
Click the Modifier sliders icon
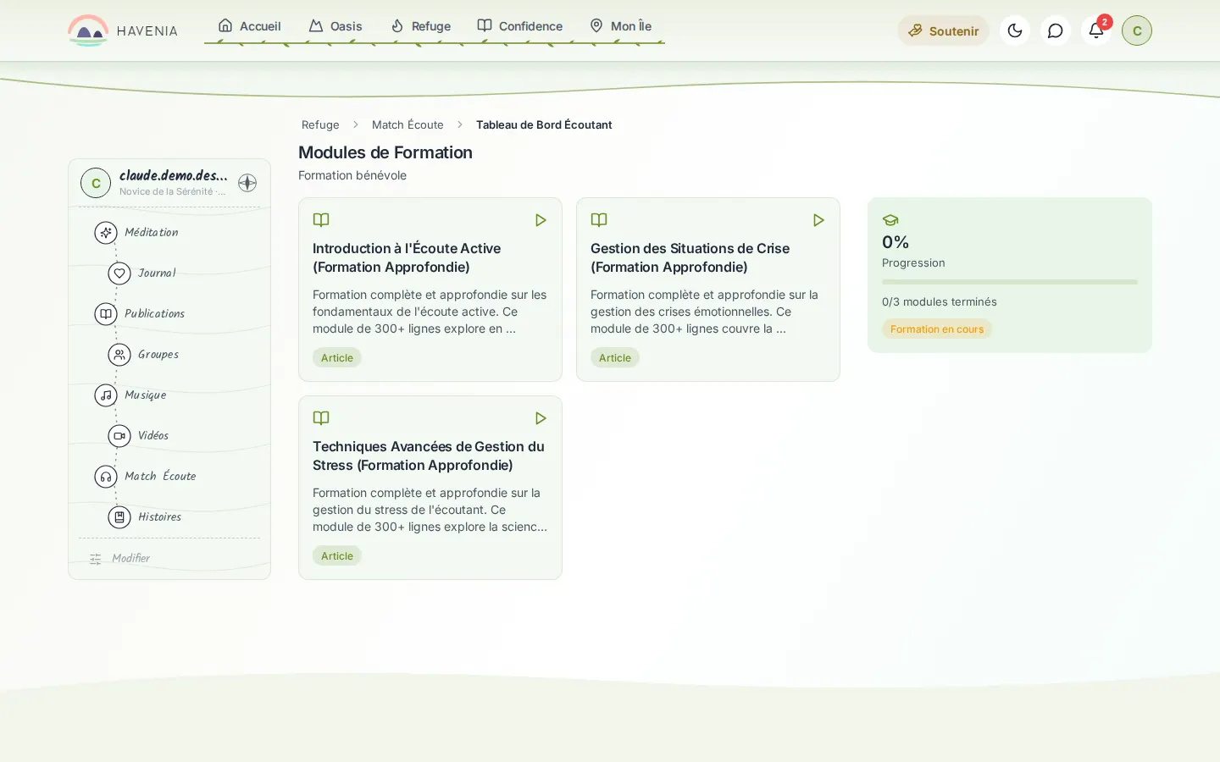[x=96, y=559]
